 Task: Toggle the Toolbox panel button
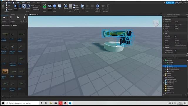point(50,7)
